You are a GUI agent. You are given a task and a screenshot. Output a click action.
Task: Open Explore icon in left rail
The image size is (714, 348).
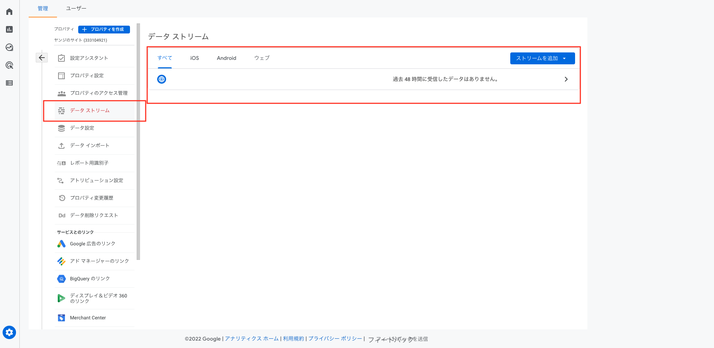9,47
